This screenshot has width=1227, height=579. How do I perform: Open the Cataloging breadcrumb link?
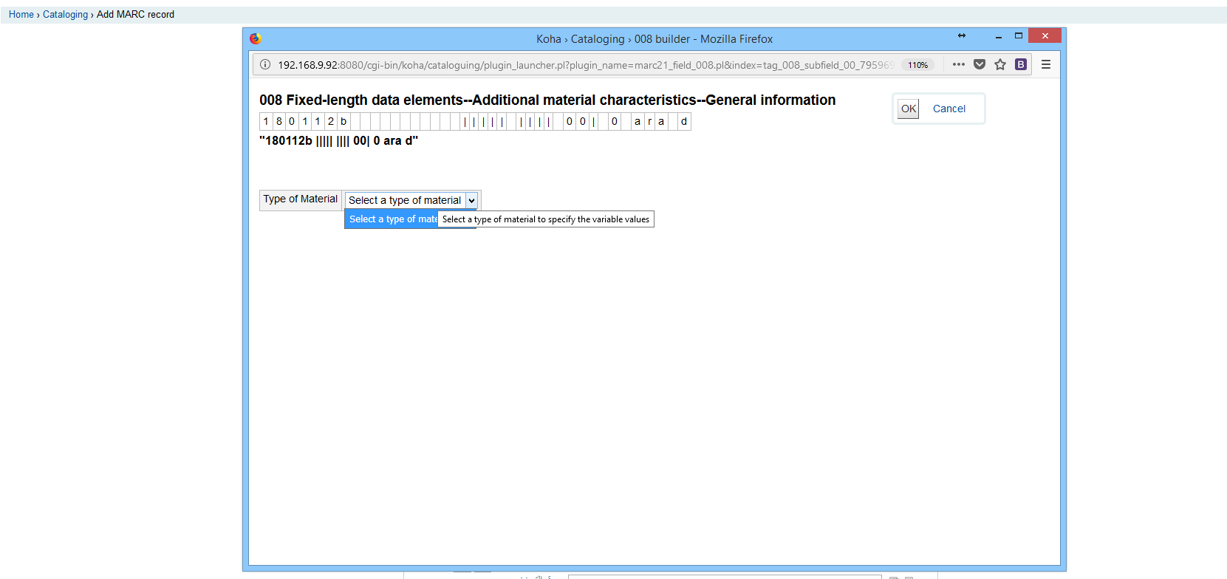[x=65, y=14]
